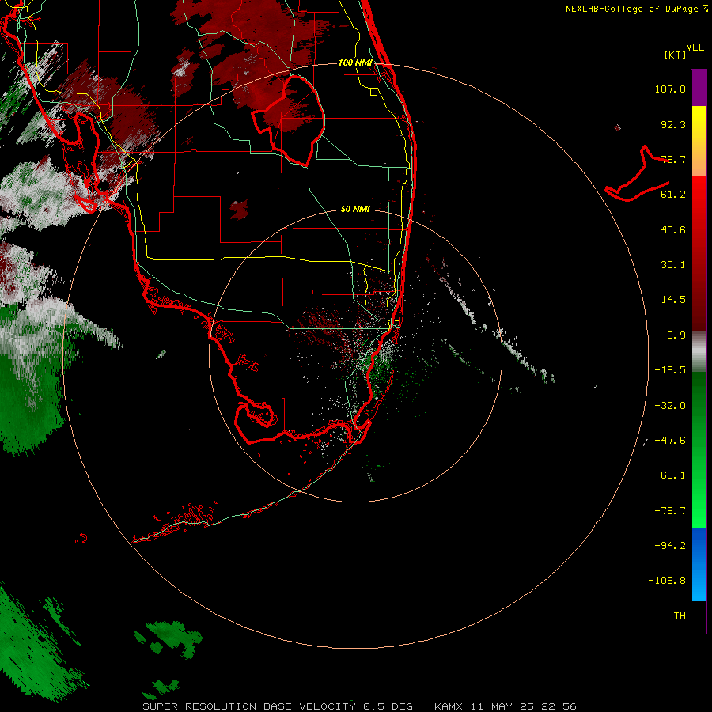Click the -63.1 velocity scale value
This screenshot has height=712, width=712.
point(670,475)
